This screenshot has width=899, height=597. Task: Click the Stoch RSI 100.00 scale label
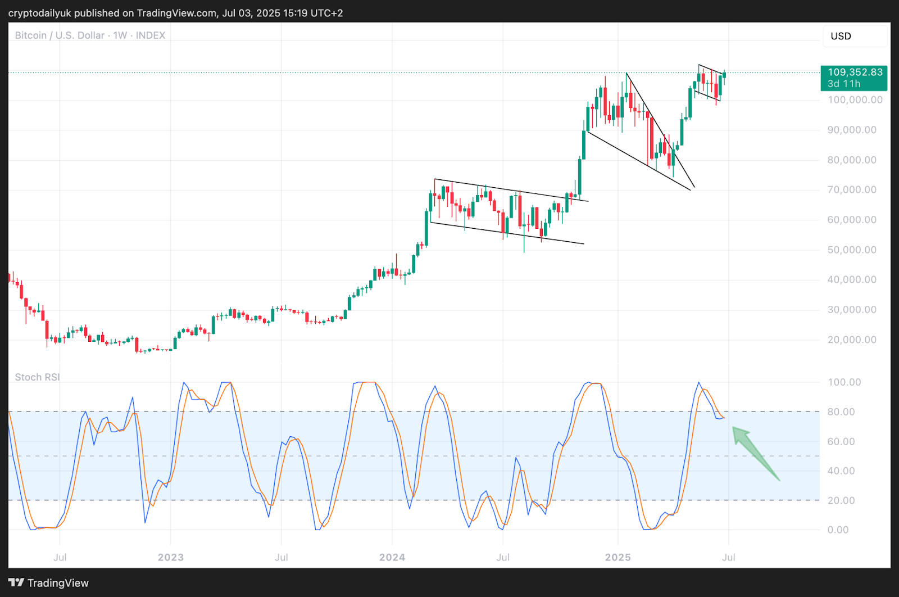tap(844, 382)
